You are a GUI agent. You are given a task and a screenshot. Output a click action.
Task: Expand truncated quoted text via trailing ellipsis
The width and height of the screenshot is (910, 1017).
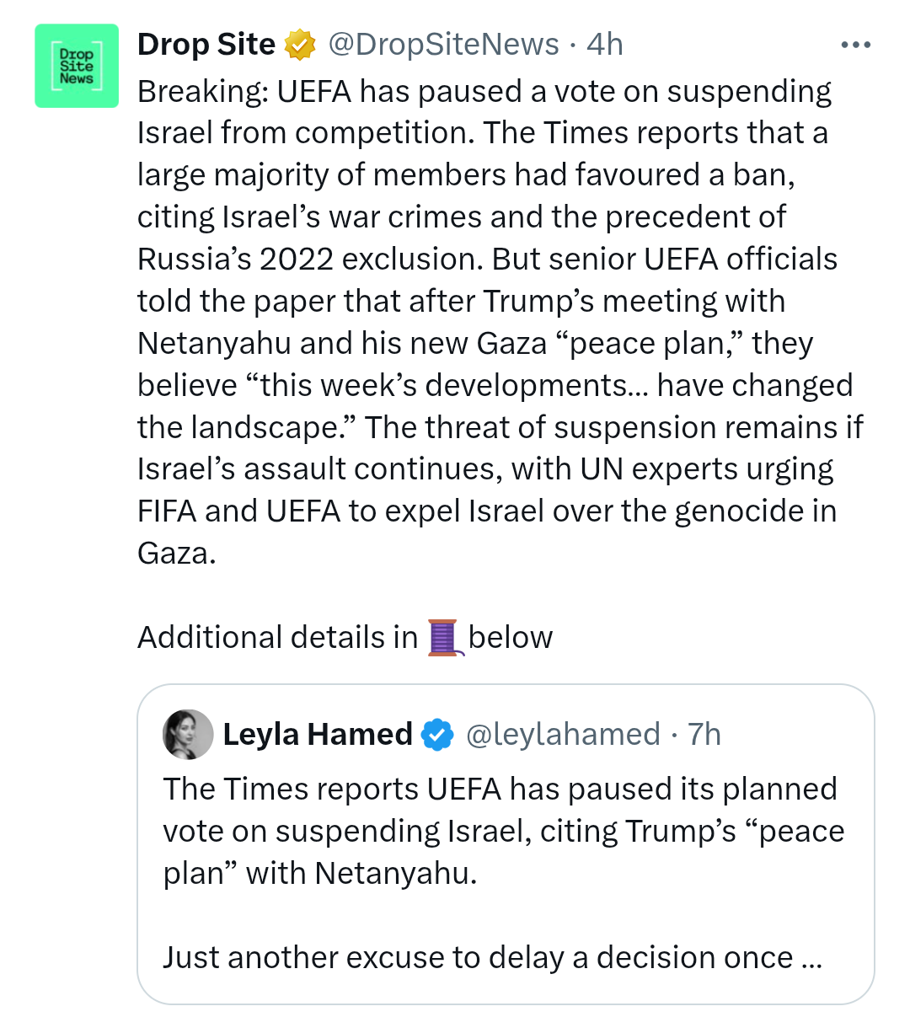point(811,958)
